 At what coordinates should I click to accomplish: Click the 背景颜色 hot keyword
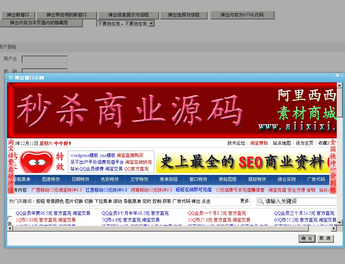(x=55, y=201)
